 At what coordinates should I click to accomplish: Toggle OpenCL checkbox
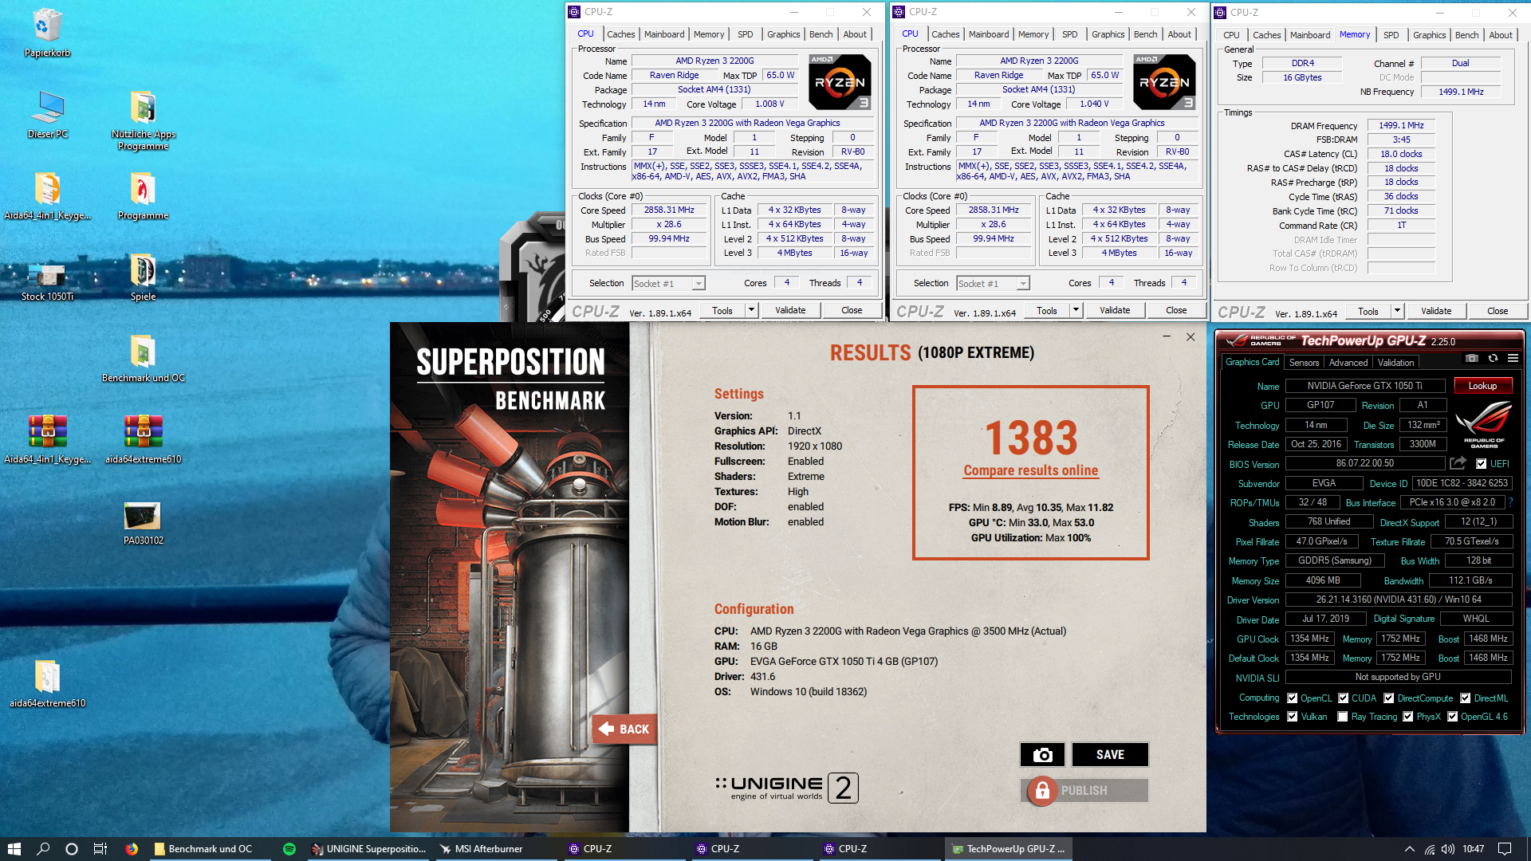pyautogui.click(x=1293, y=698)
